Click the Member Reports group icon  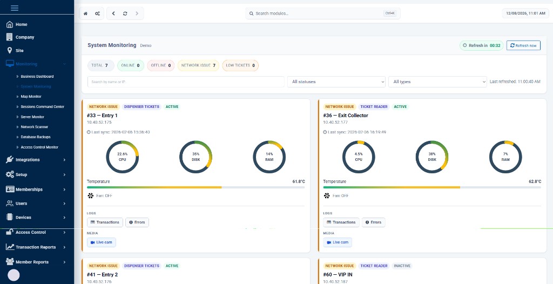point(10,261)
